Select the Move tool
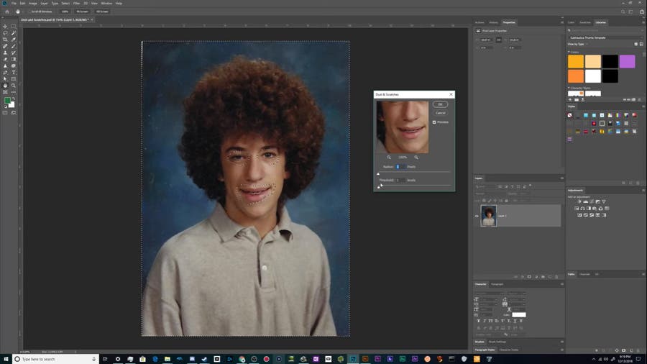 [x=5, y=27]
